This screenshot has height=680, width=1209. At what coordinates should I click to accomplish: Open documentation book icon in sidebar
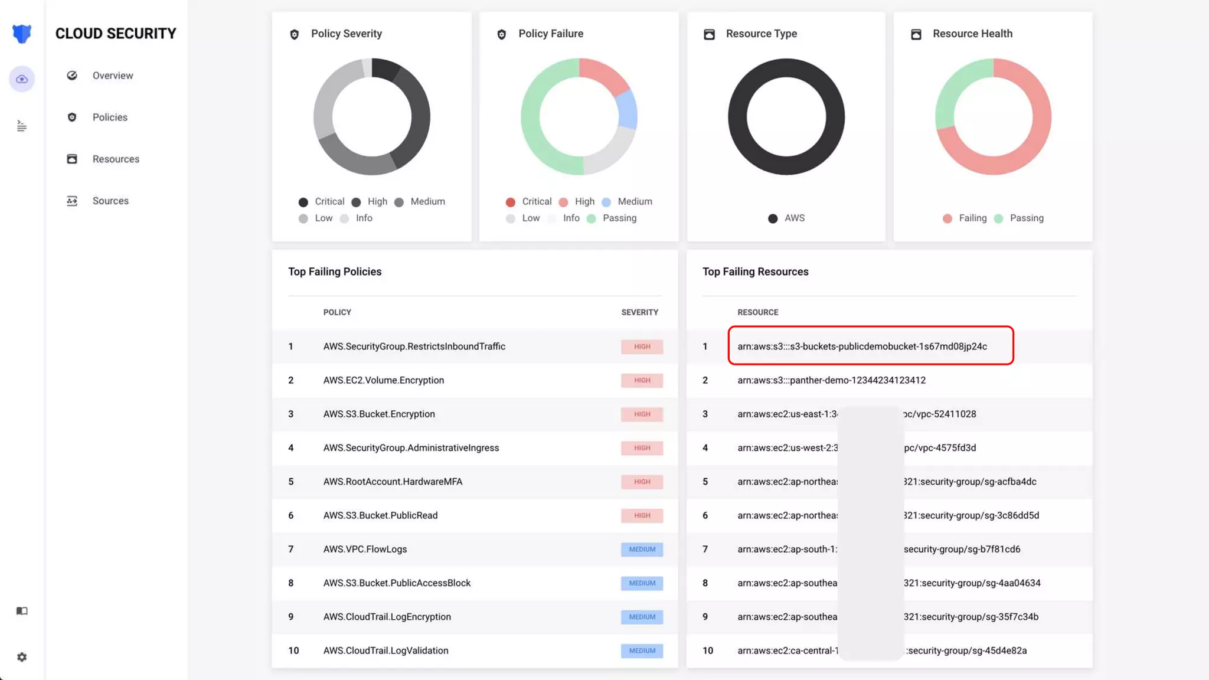(22, 611)
